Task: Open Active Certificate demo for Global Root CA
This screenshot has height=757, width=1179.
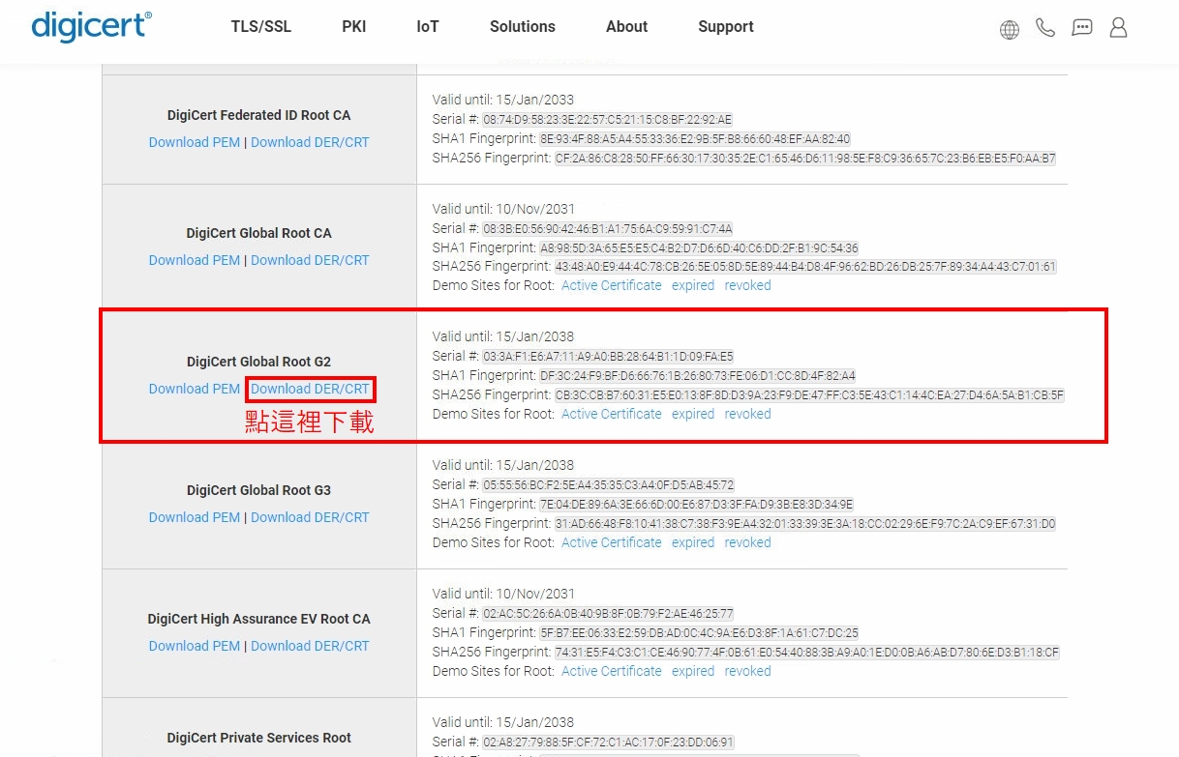Action: (612, 285)
